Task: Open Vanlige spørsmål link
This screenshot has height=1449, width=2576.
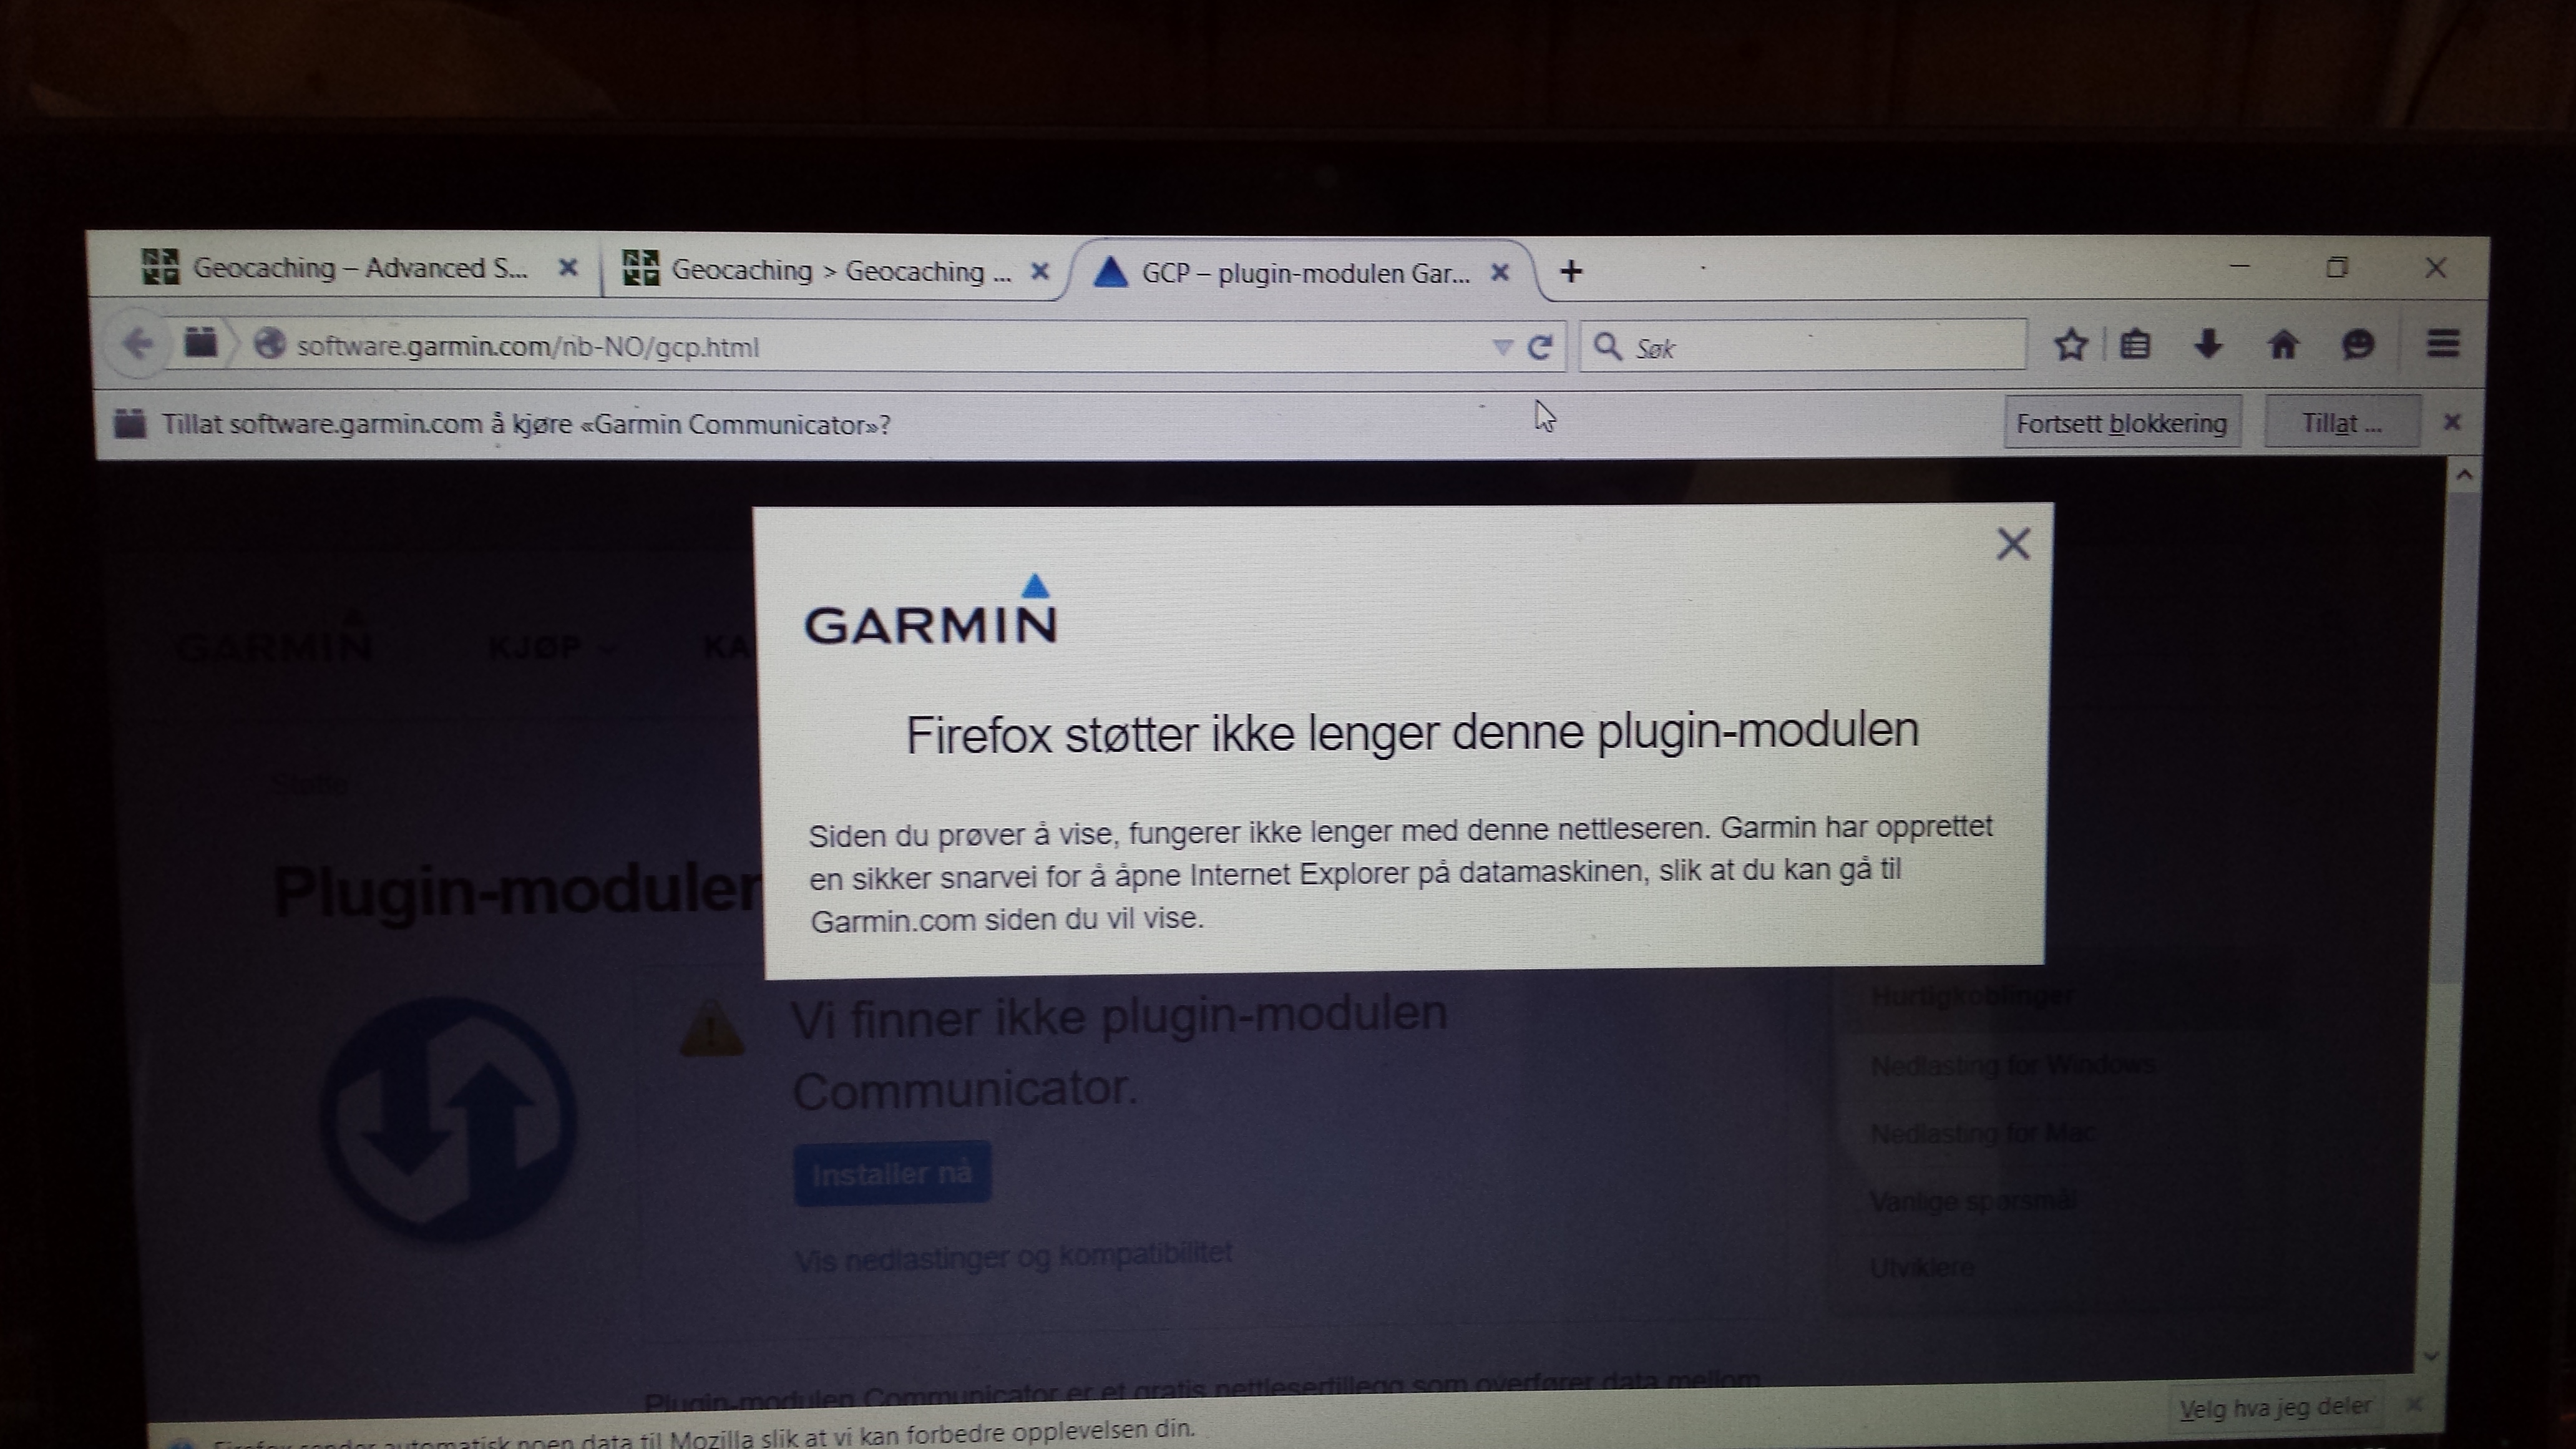Action: click(x=1972, y=1200)
